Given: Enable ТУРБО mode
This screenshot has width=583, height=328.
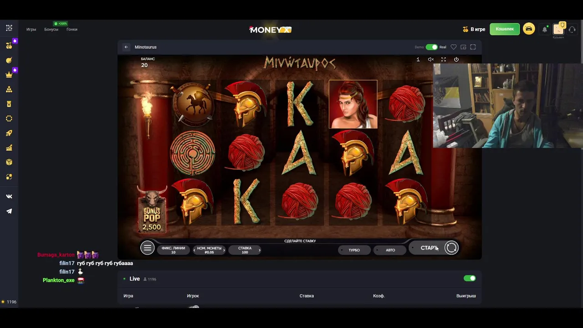Looking at the screenshot, I should pyautogui.click(x=354, y=250).
